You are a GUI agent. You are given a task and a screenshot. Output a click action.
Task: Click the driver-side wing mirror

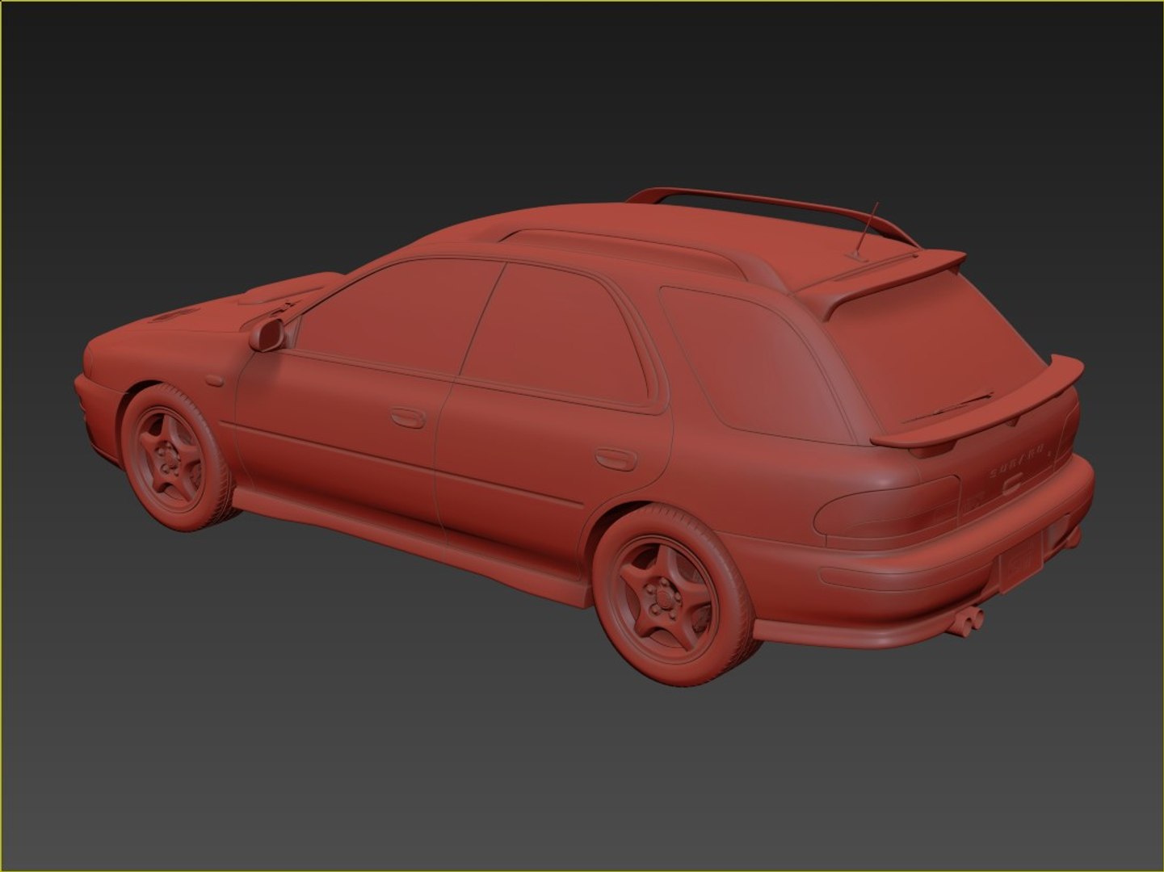[x=268, y=334]
